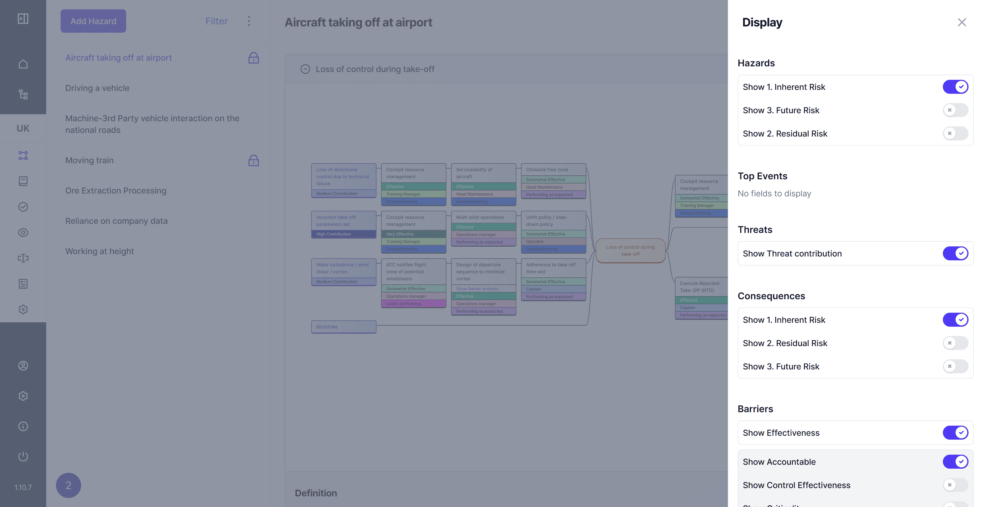Click the info circle icon
This screenshot has height=507, width=982.
[23, 426]
